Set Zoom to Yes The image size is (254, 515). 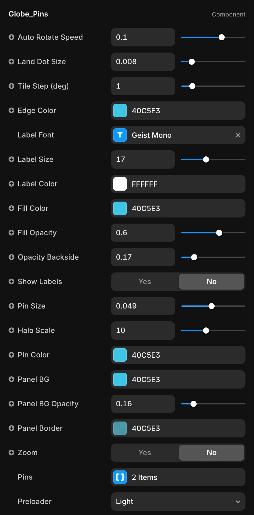pos(145,453)
